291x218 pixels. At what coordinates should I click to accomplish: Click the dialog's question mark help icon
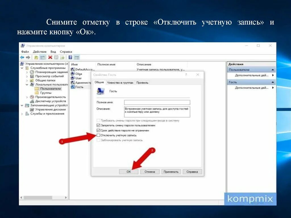(186, 75)
